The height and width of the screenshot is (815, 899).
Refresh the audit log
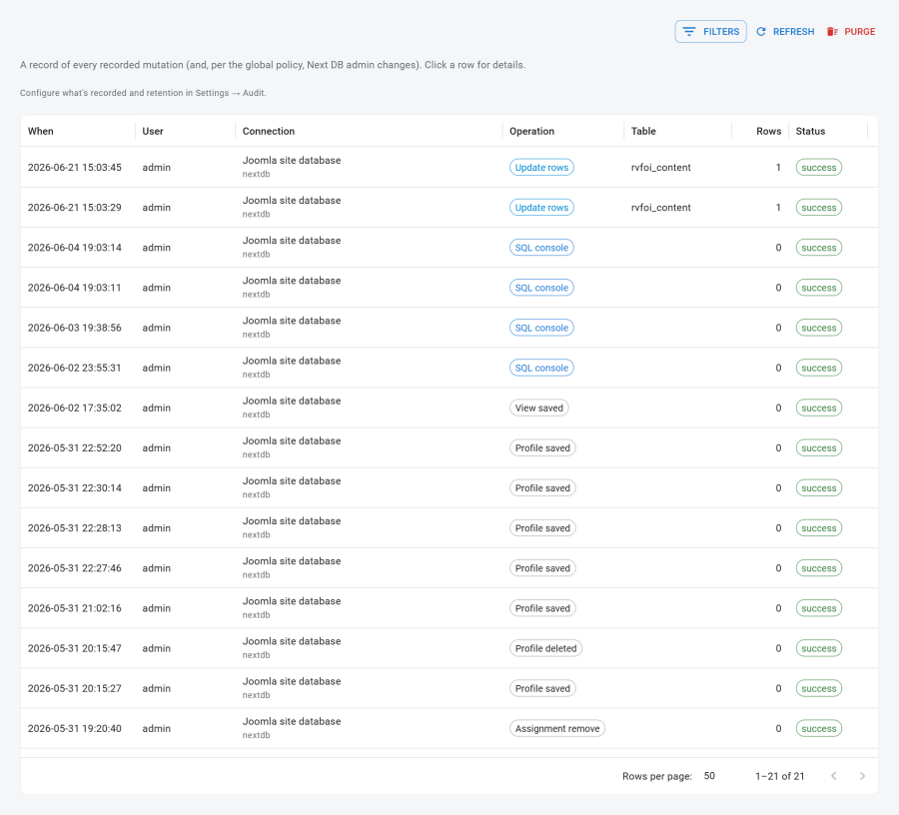click(785, 32)
